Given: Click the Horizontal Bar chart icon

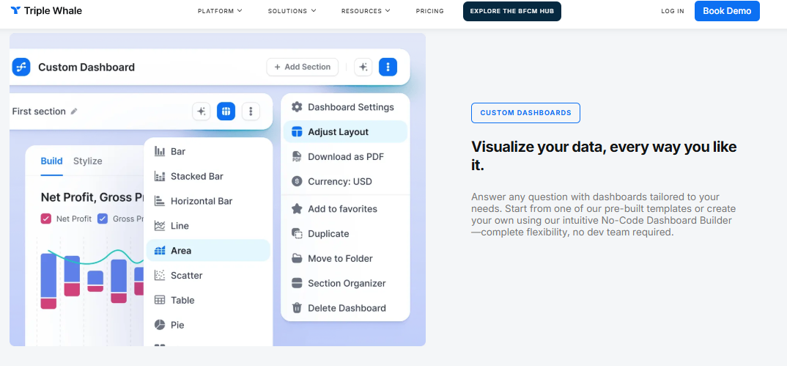Looking at the screenshot, I should (x=160, y=201).
